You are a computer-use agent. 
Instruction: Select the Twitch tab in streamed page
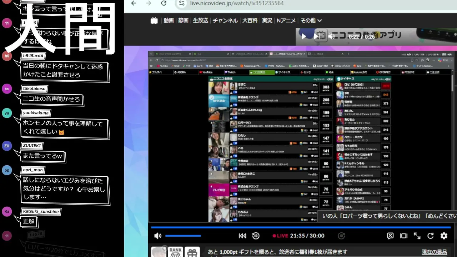[x=230, y=72]
